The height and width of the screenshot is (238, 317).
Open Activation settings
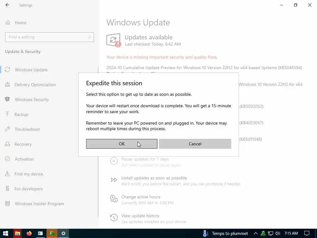(24, 159)
